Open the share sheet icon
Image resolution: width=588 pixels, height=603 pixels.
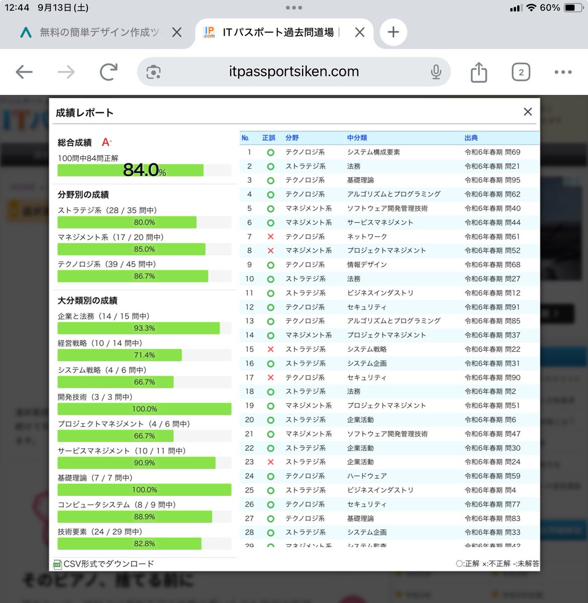point(479,72)
